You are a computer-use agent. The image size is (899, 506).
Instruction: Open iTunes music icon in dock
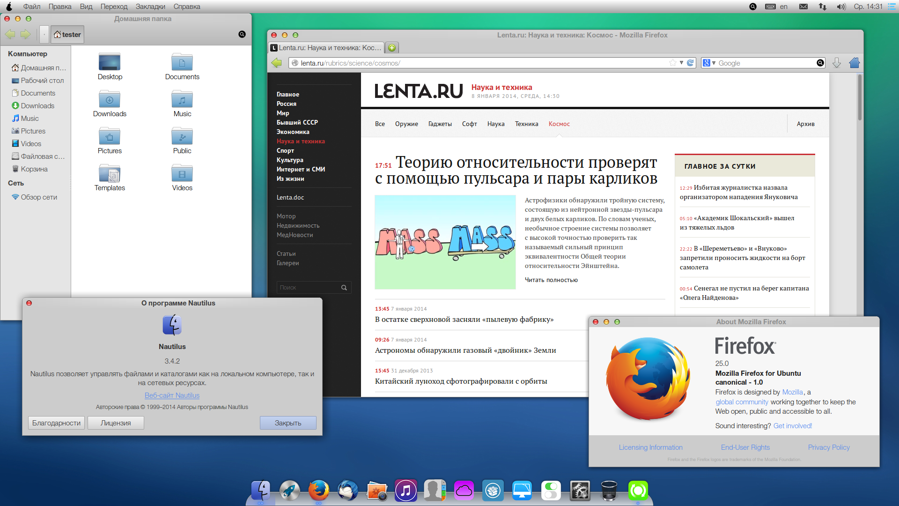point(406,491)
